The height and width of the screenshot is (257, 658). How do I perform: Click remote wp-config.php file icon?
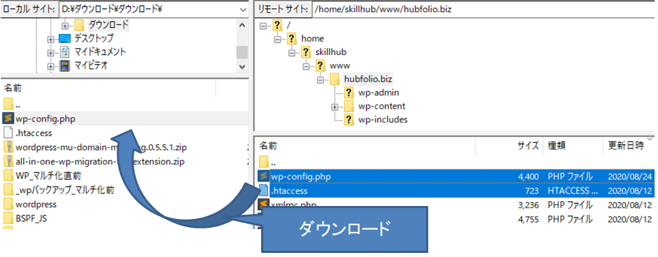click(263, 177)
